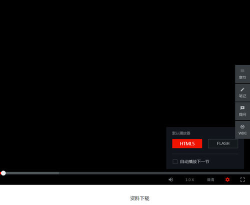Open the 章节 chapter list panel
This screenshot has width=250, height=205.
click(242, 74)
